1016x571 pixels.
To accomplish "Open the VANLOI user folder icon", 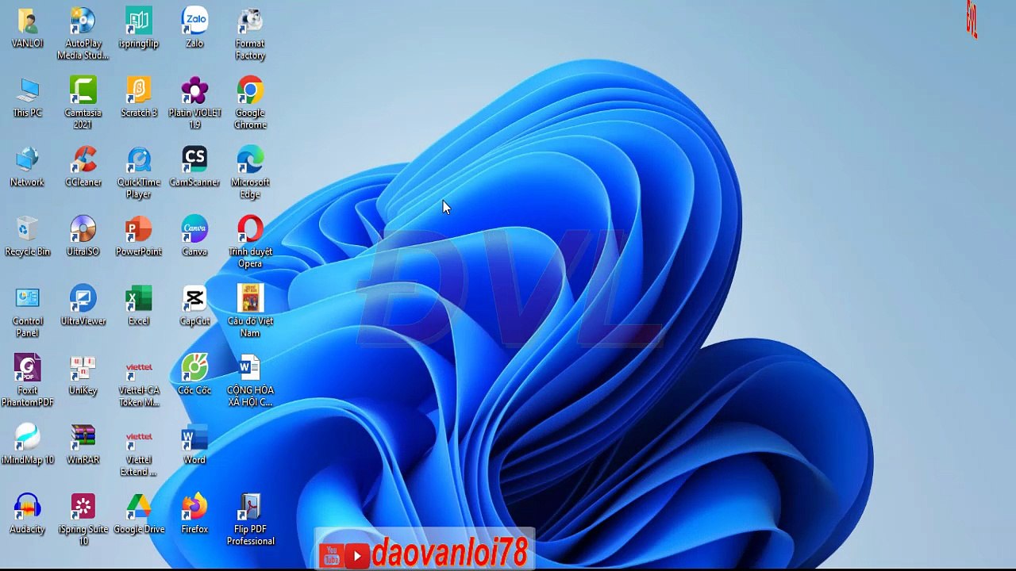I will 27,21.
